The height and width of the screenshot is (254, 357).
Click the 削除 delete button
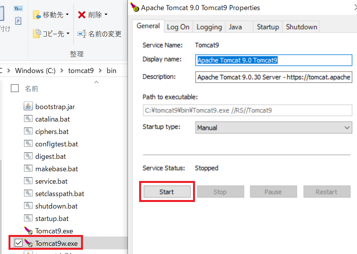92,15
